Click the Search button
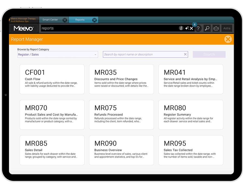This screenshot has width=243, height=189. [x=209, y=55]
